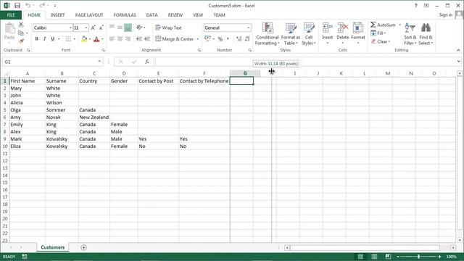
Task: Decrease font size with the small A icon
Action: pyautogui.click(x=101, y=28)
